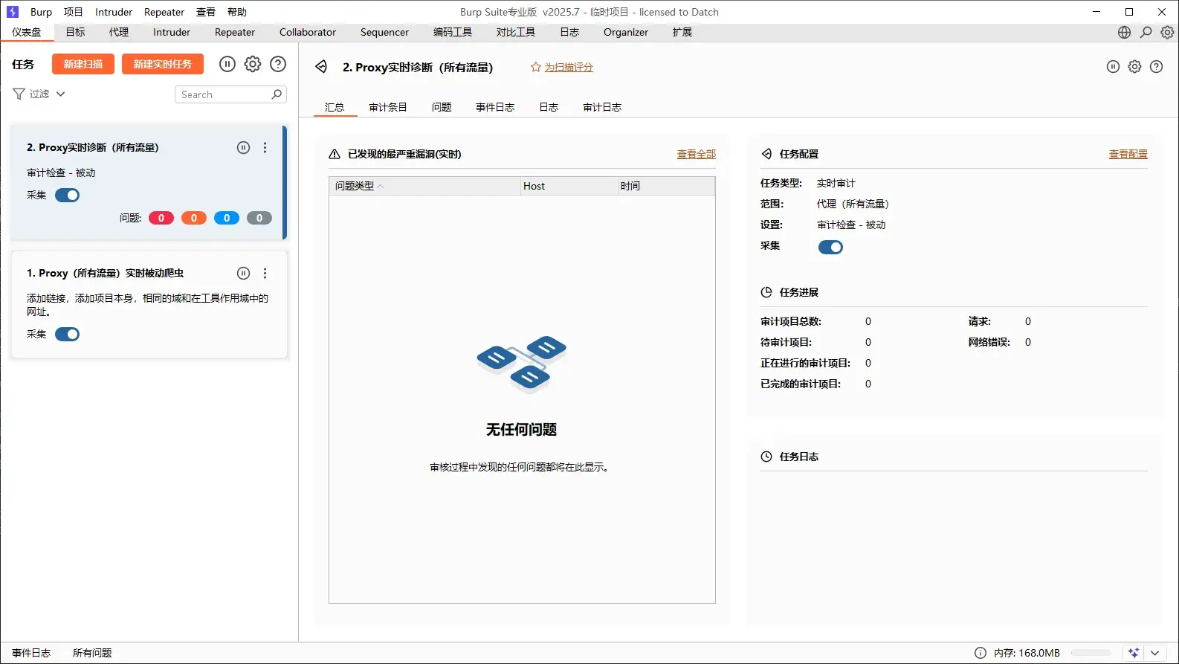The height and width of the screenshot is (664, 1179).
Task: Switch to the Collaborator tab
Action: point(308,32)
